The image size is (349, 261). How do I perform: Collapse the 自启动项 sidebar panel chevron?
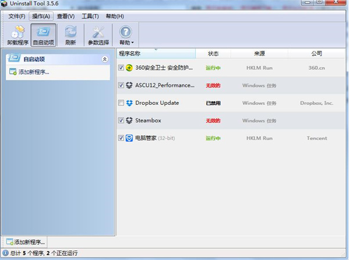105,59
